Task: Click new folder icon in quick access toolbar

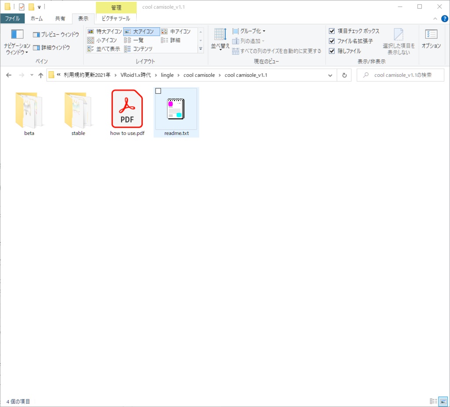Action: tap(31, 7)
